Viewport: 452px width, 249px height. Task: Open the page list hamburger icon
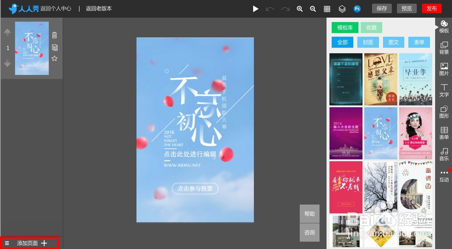click(x=7, y=243)
